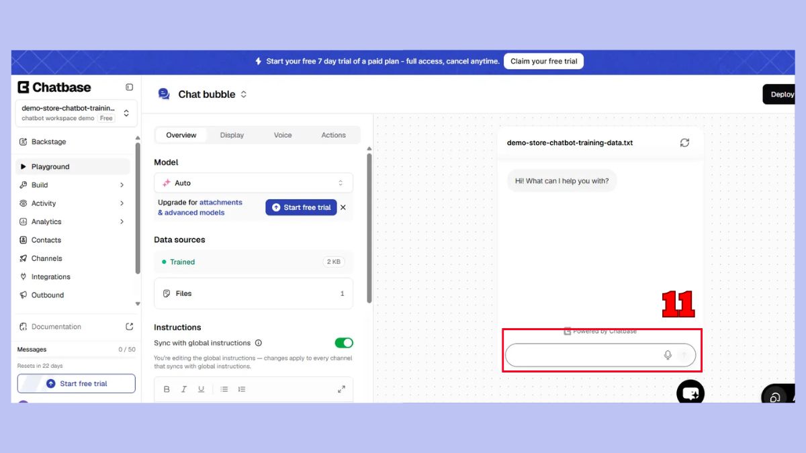Click the sidebar Start free trial button
The width and height of the screenshot is (806, 453).
77,384
